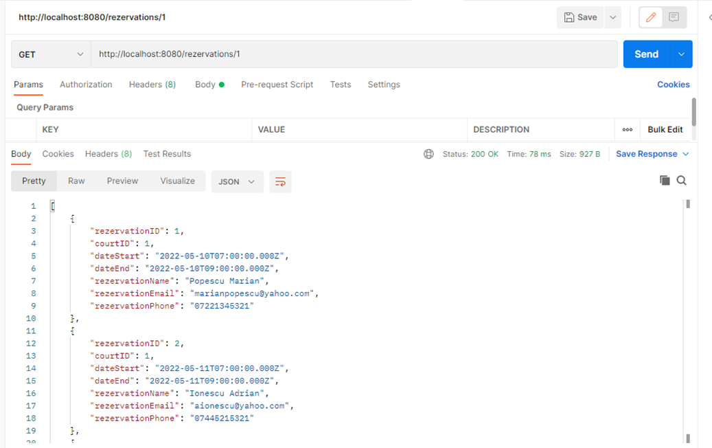
Task: Open the GET method dropdown
Action: coord(50,54)
